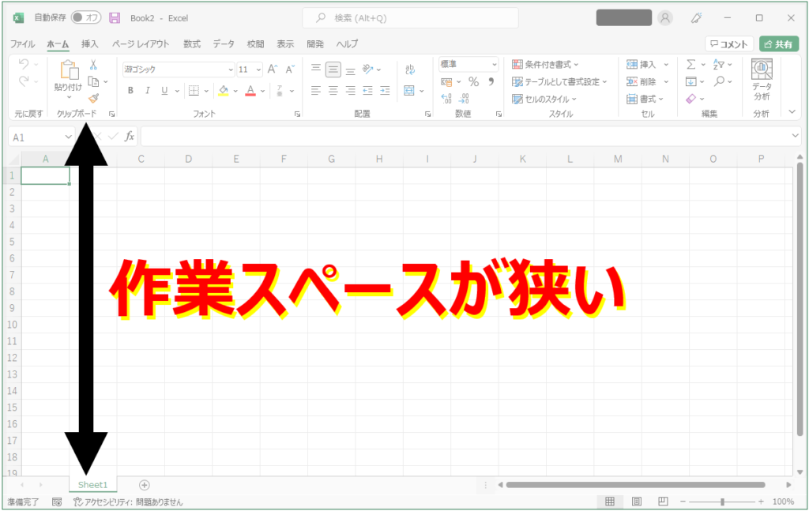
Task: Click the AutoSum sigma icon
Action: 690,65
